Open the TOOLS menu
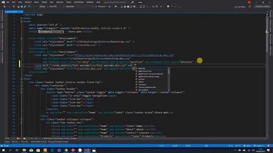Viewport: 273px width, 153px height. pos(69,2)
